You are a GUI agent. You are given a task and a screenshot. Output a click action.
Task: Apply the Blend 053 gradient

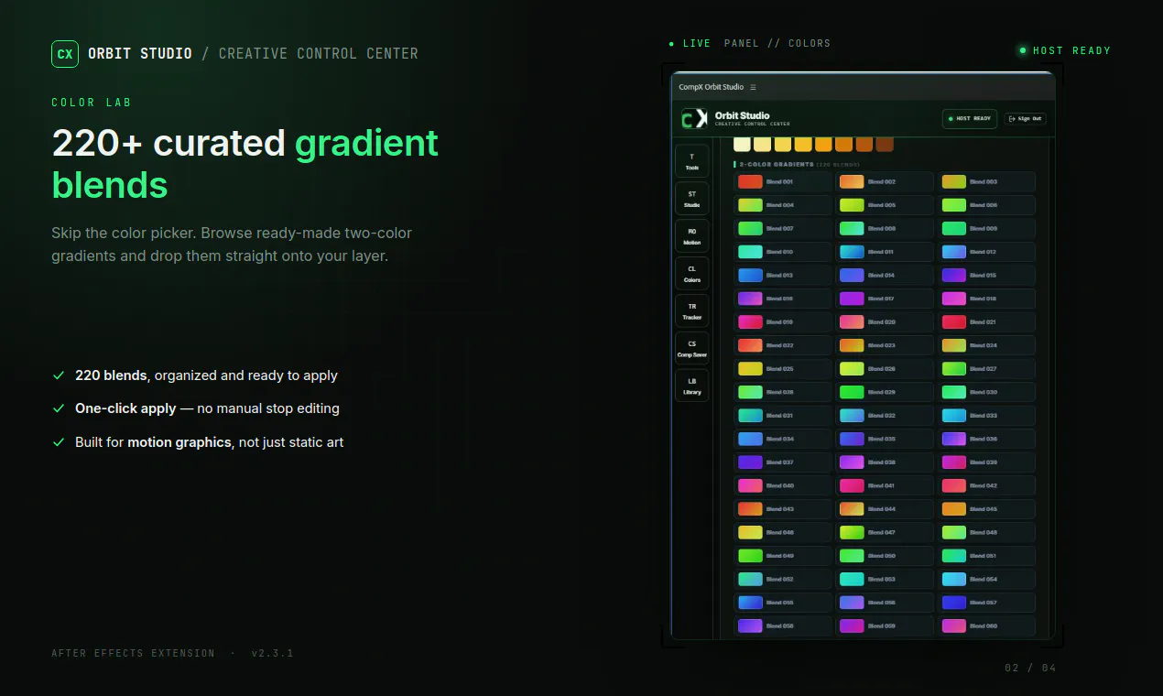(885, 579)
